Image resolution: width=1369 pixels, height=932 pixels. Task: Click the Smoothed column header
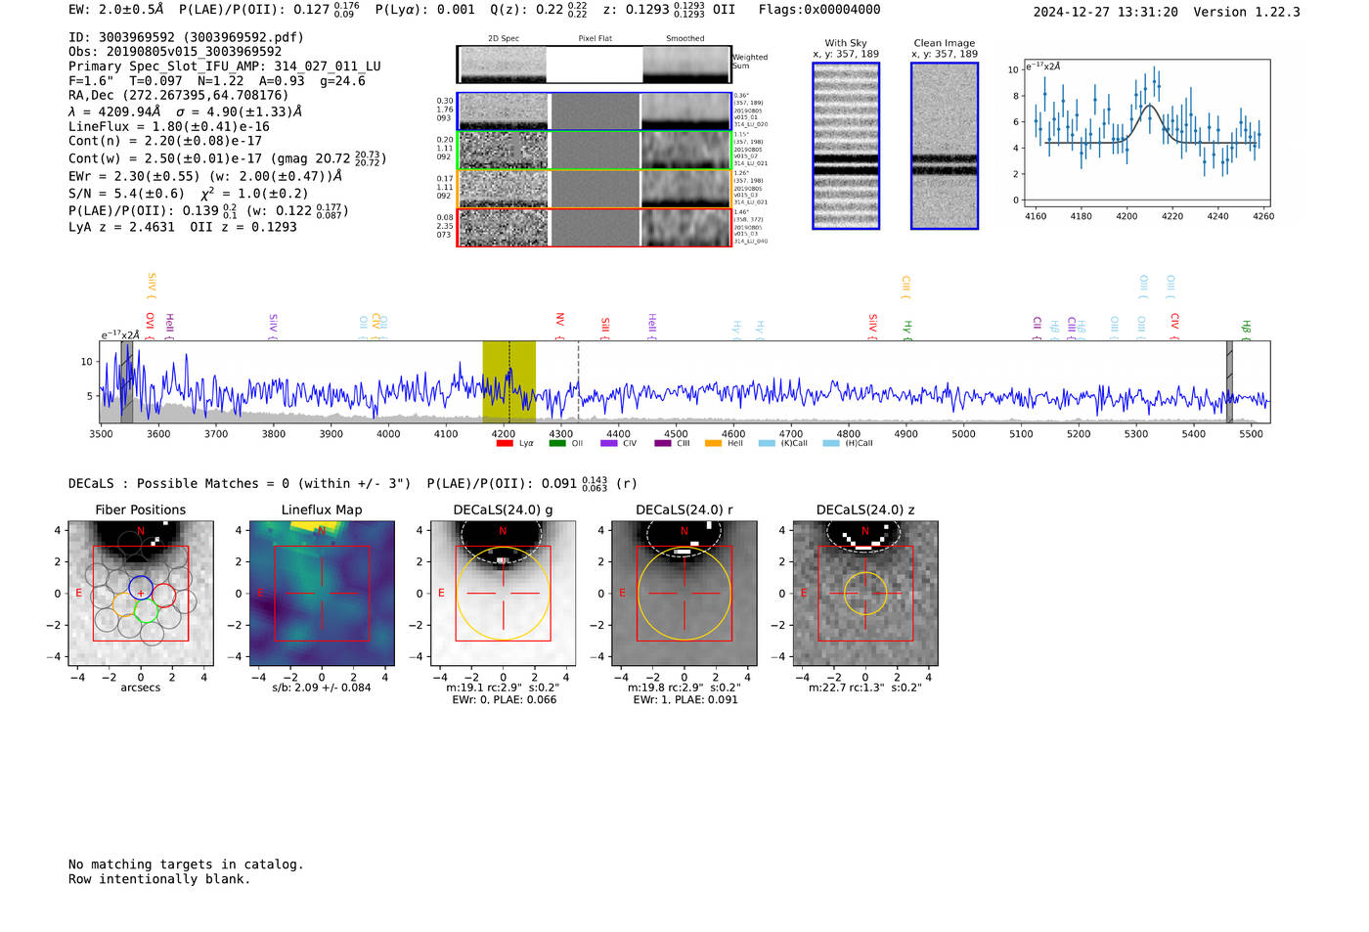coord(684,39)
